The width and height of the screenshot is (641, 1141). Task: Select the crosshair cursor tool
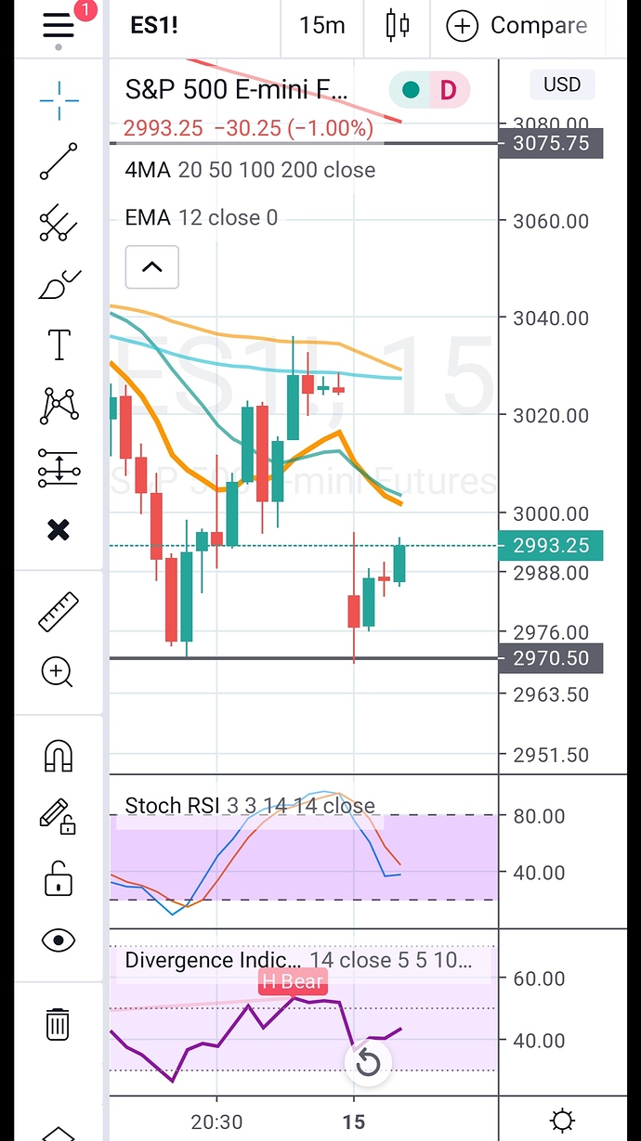(x=58, y=99)
